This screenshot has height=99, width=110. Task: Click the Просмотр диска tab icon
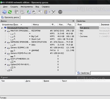(x=2, y=17)
